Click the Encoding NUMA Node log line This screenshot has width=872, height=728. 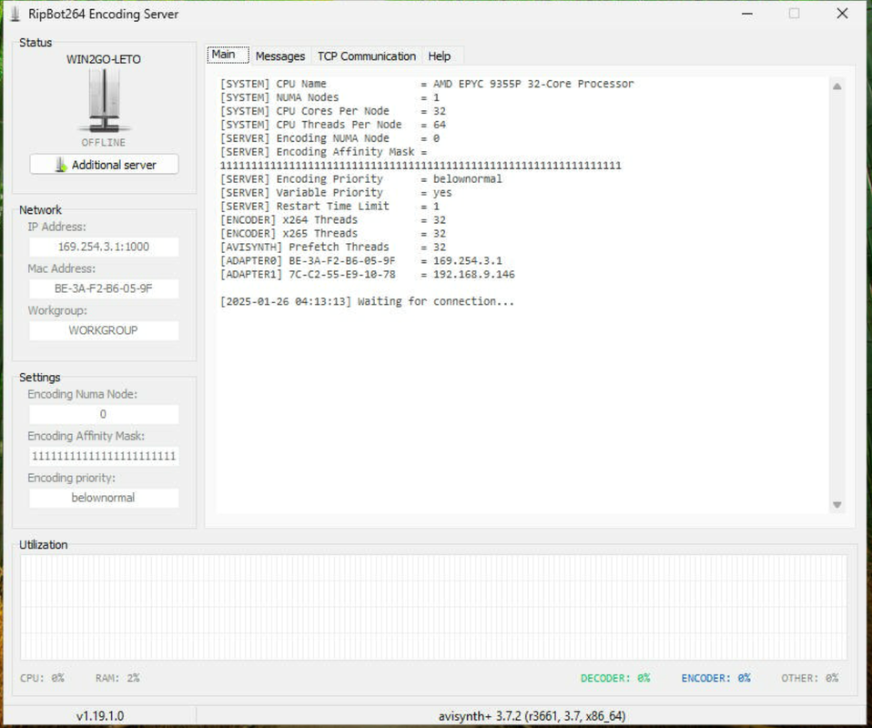pyautogui.click(x=330, y=138)
